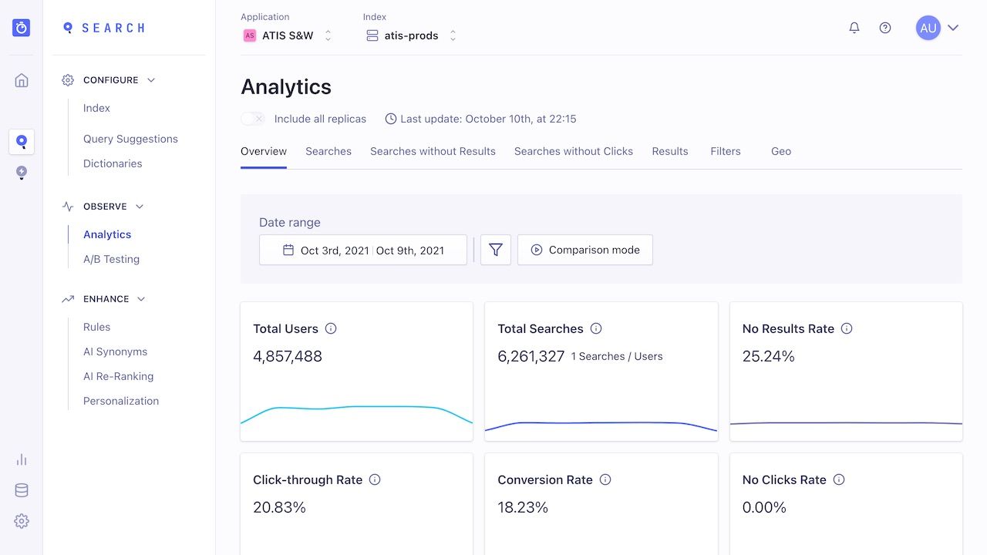
Task: Click the clock icon beside Last update
Action: click(391, 119)
